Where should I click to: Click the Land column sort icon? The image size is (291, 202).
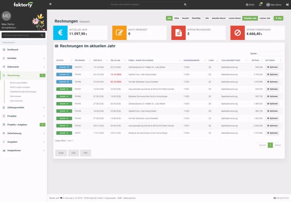218,60
